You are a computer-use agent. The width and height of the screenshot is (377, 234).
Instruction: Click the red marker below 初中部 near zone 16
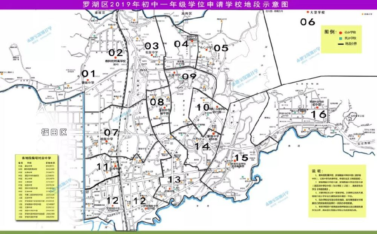pos(317,107)
